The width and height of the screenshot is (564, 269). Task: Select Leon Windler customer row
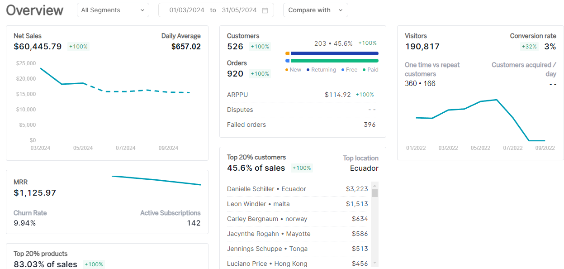click(x=298, y=204)
